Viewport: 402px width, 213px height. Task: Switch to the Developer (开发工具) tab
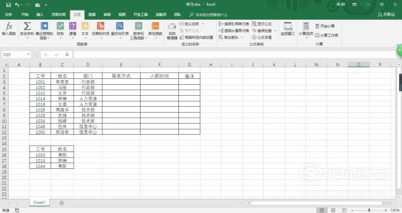[x=141, y=15]
